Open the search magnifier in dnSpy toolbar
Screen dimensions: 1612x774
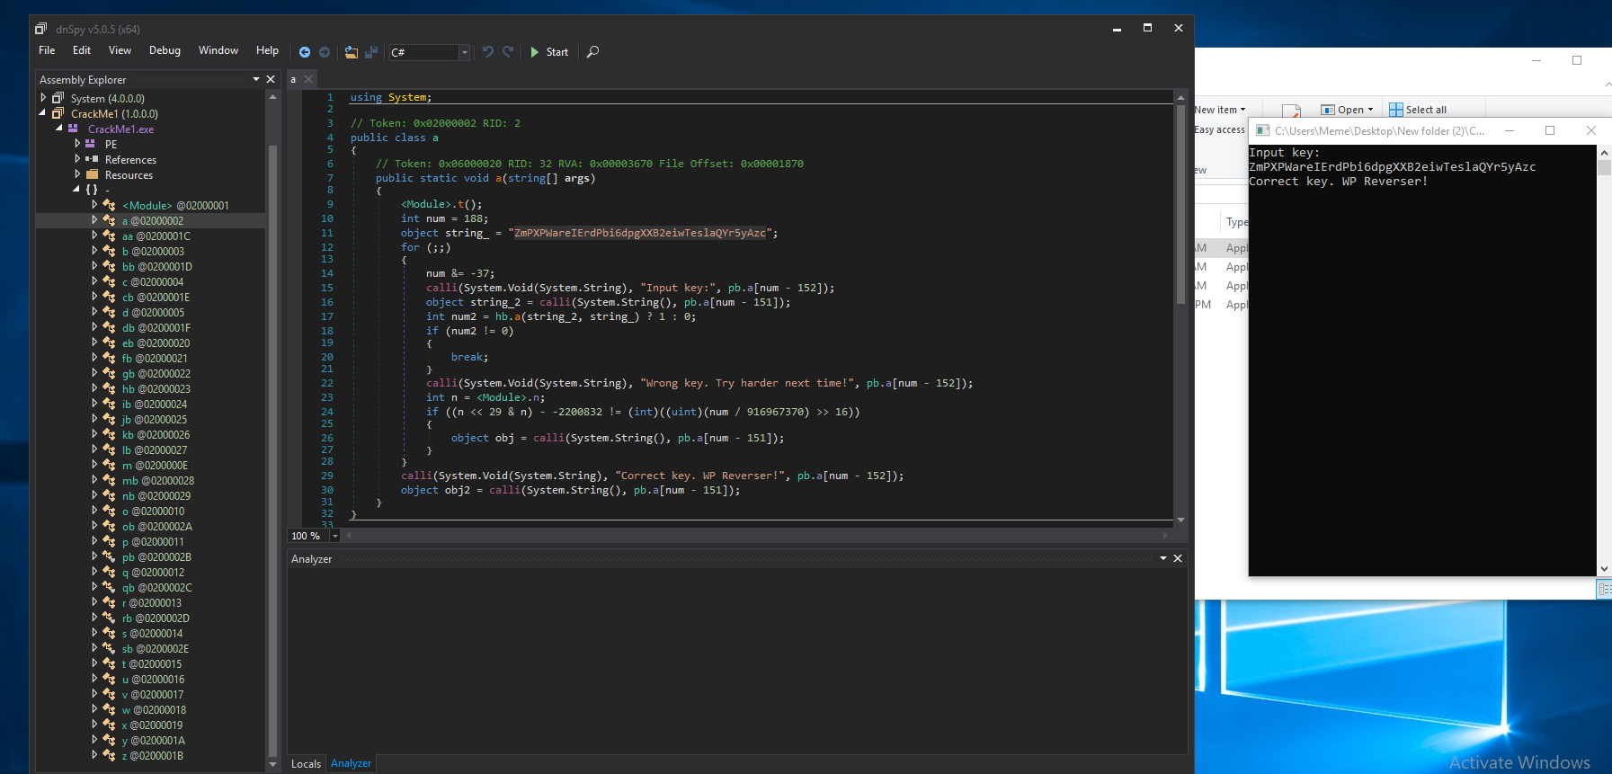pos(592,52)
